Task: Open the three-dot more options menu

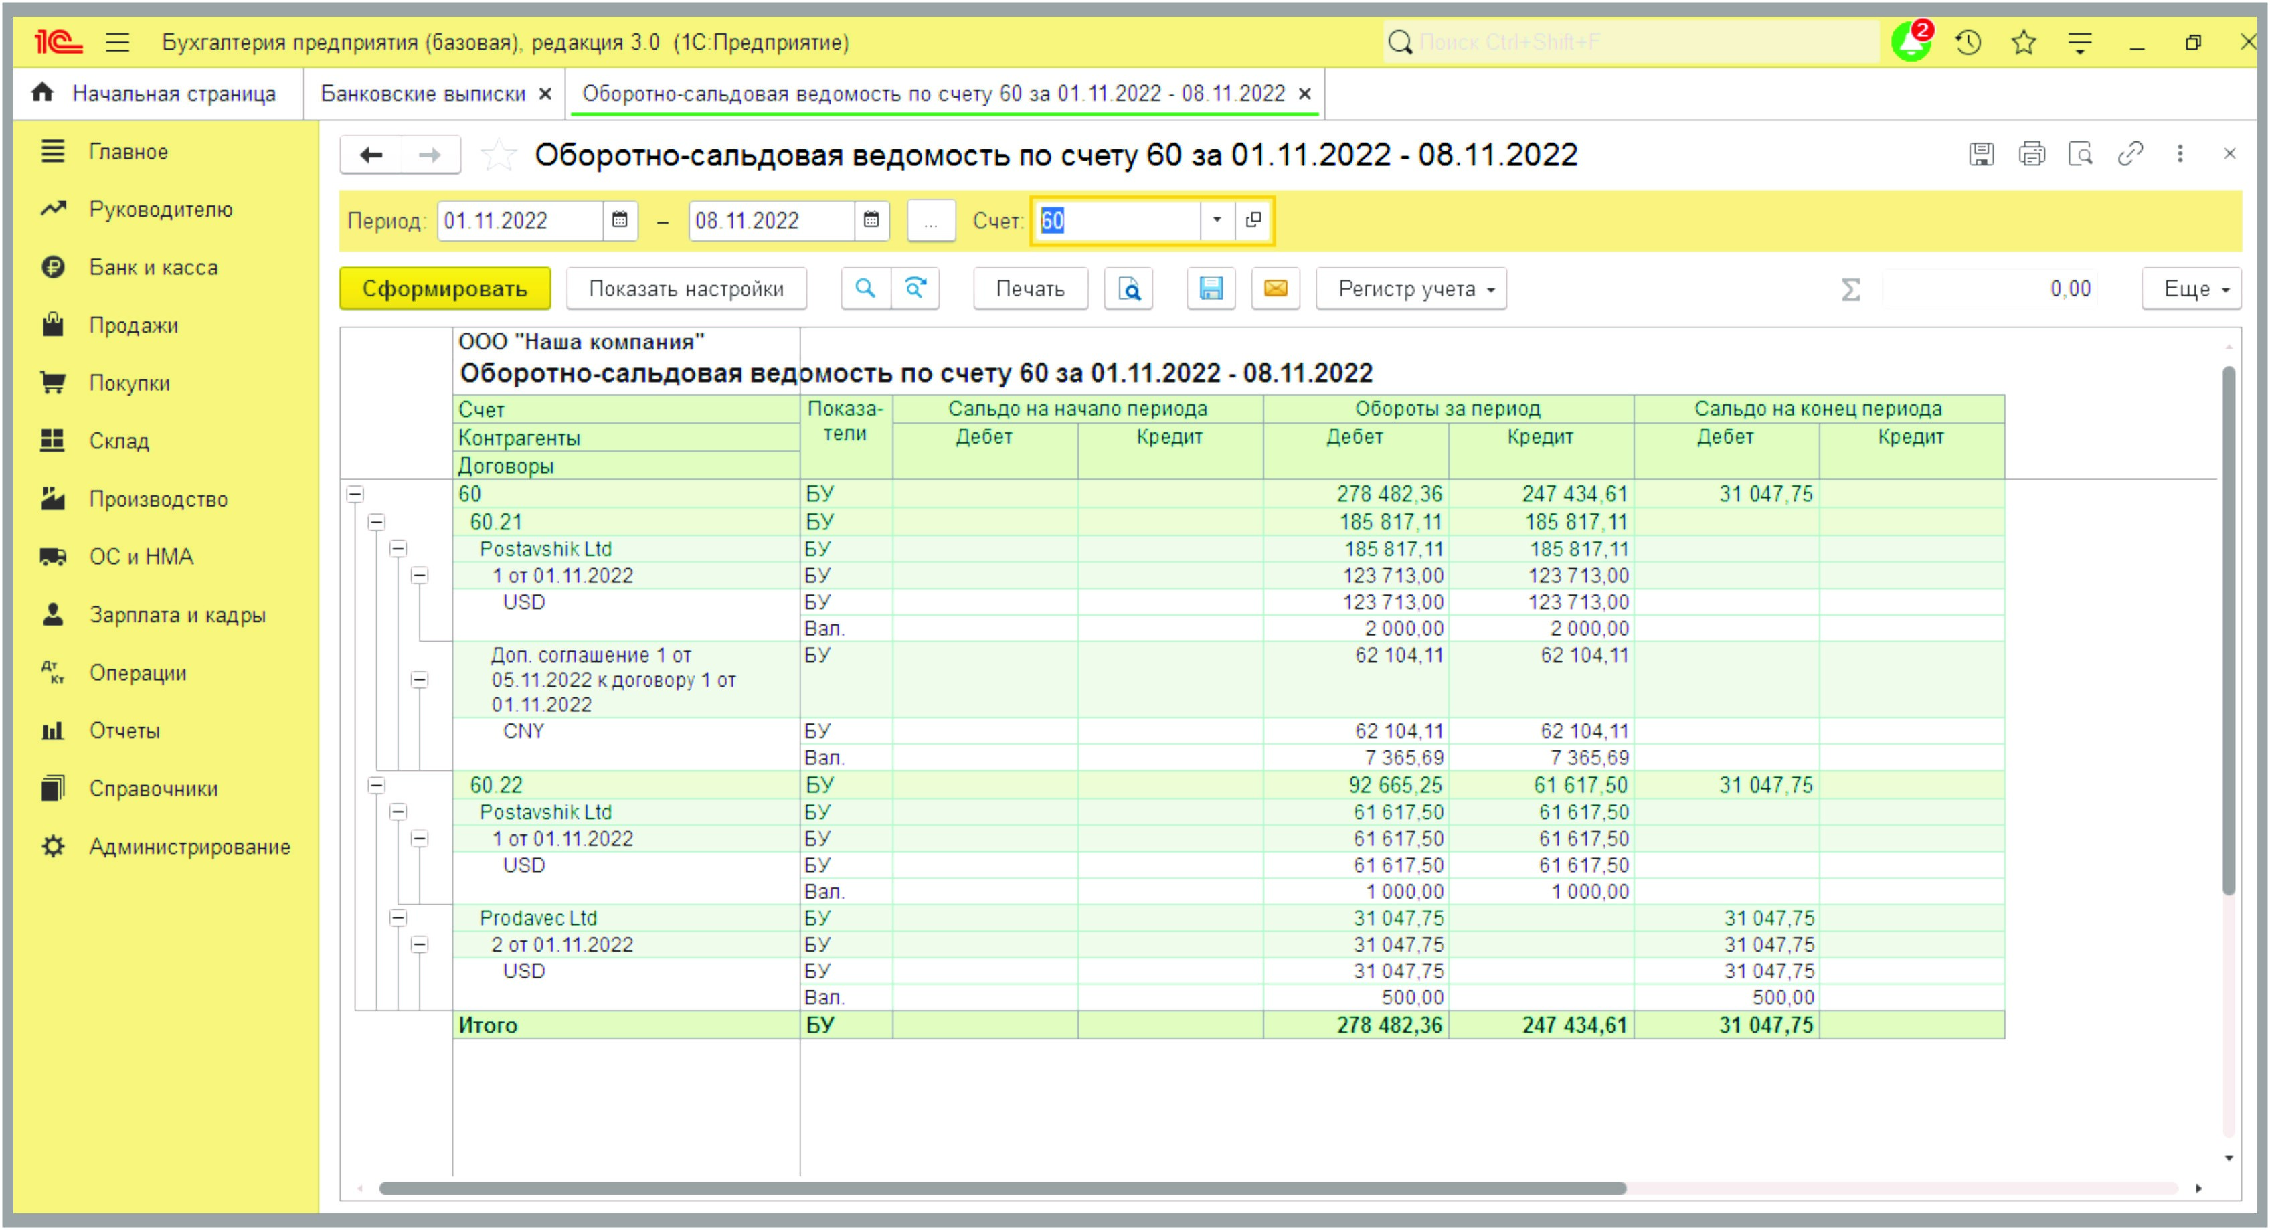Action: [x=2180, y=154]
